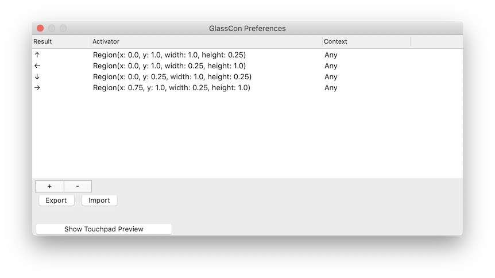Image resolution: width=495 pixels, height=278 pixels.
Task: Click Context 'Any' of down arrow row
Action: (x=331, y=77)
